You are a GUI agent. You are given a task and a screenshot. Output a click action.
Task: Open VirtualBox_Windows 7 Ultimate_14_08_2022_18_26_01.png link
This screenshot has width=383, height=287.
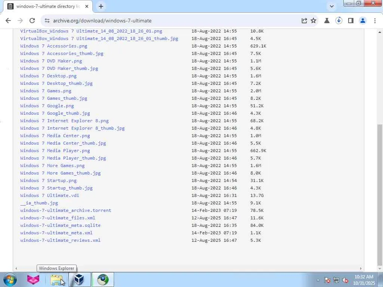[x=91, y=31]
